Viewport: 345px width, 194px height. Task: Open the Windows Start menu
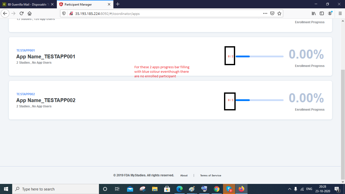pos(6,189)
